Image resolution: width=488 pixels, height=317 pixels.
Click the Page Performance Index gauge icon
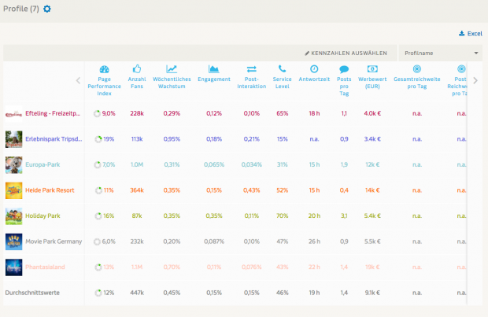pyautogui.click(x=104, y=69)
